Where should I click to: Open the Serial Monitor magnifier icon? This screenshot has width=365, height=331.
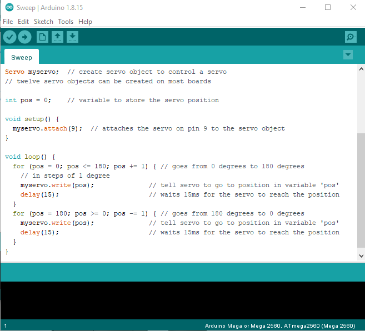351,37
